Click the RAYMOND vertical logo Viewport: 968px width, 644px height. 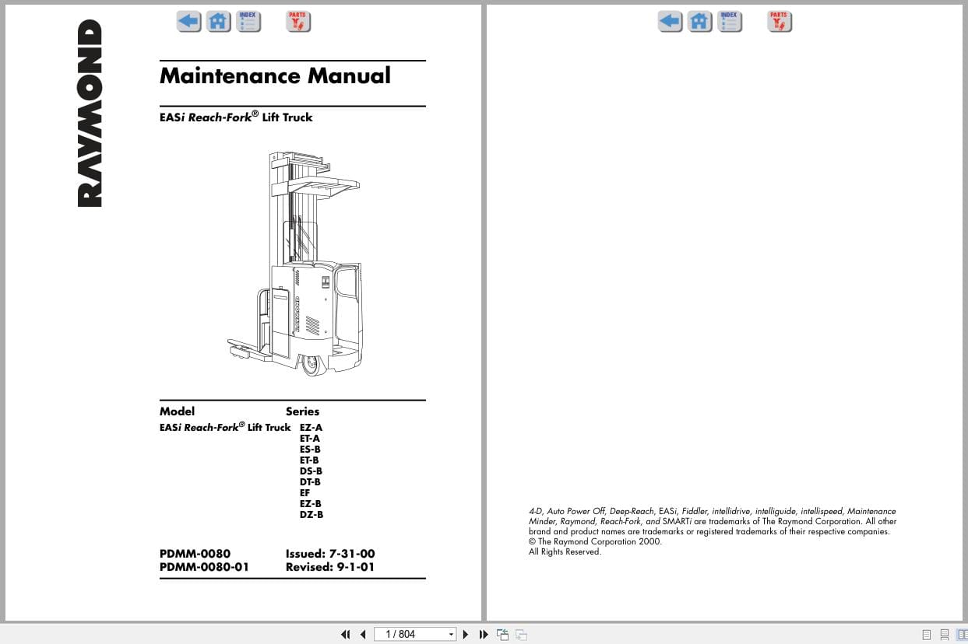tap(90, 114)
